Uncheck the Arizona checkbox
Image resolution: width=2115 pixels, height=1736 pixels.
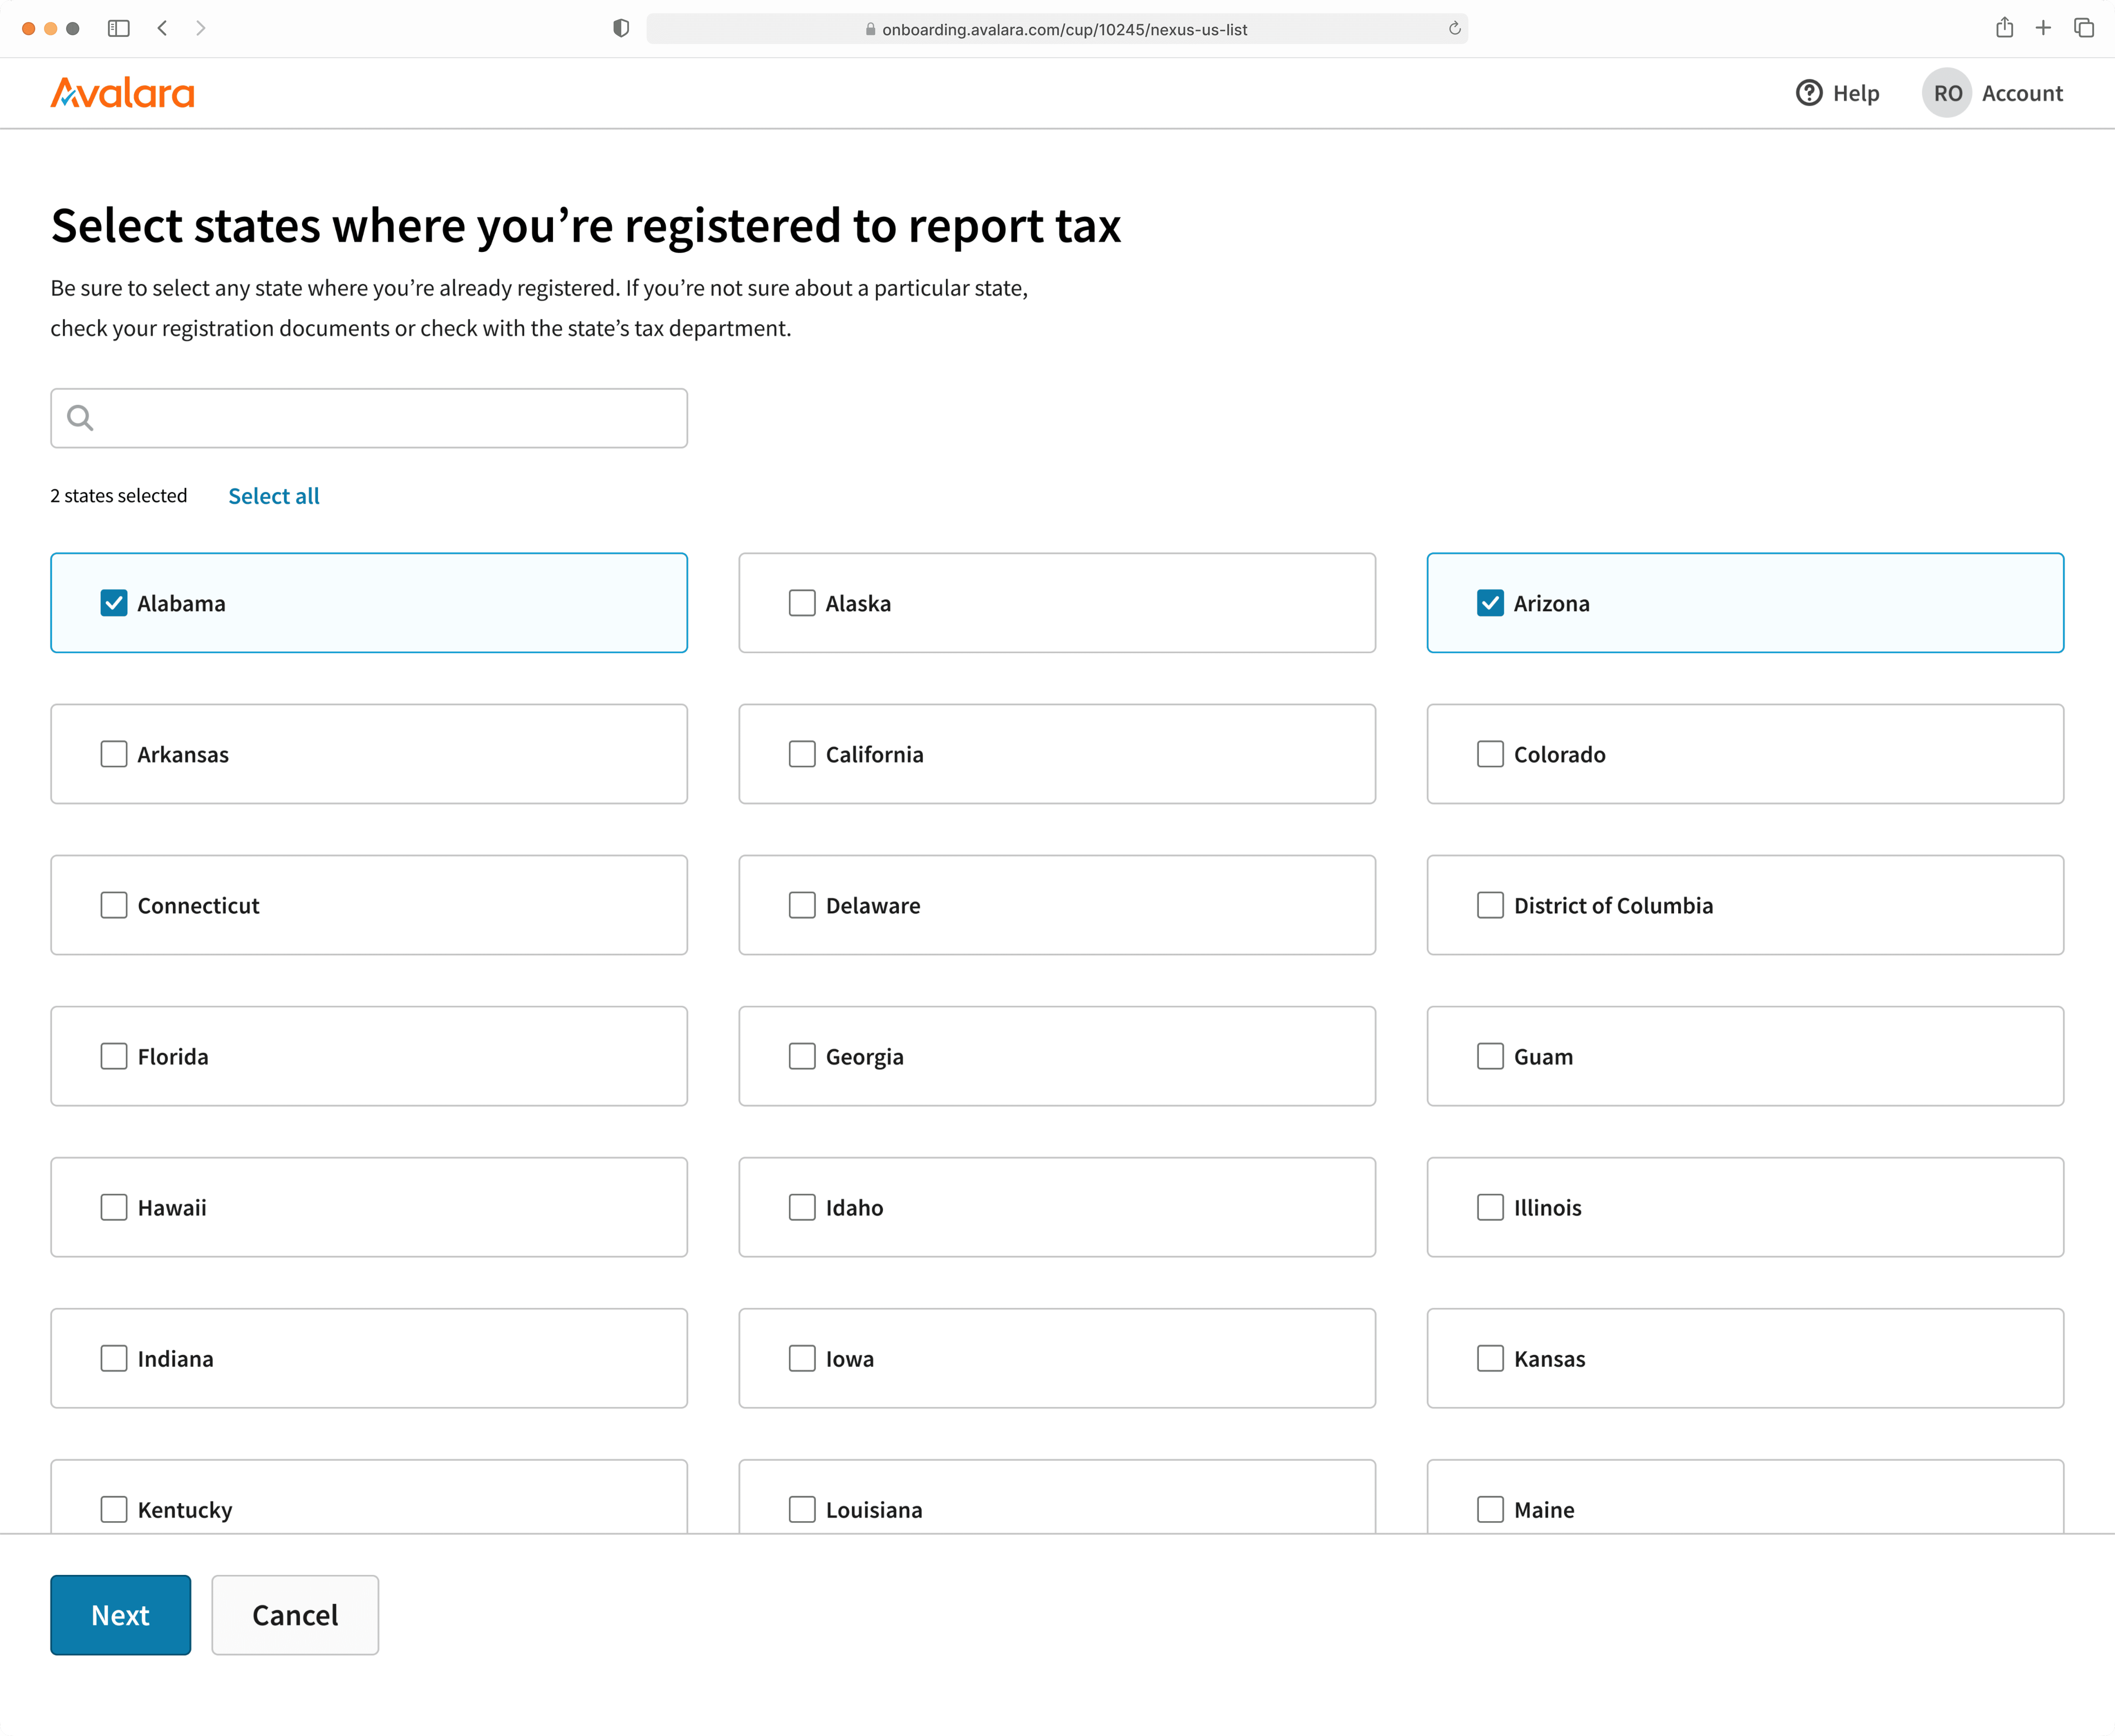[x=1490, y=603]
